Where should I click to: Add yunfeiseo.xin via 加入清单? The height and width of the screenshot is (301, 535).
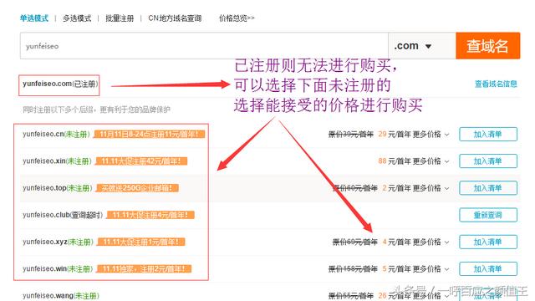[x=488, y=161]
